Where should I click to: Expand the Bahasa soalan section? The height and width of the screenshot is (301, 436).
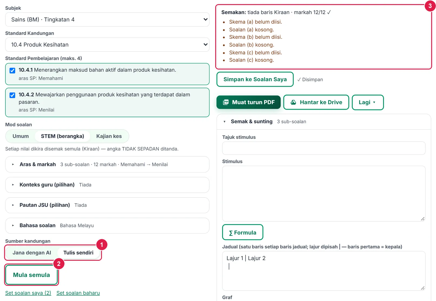[x=107, y=225]
